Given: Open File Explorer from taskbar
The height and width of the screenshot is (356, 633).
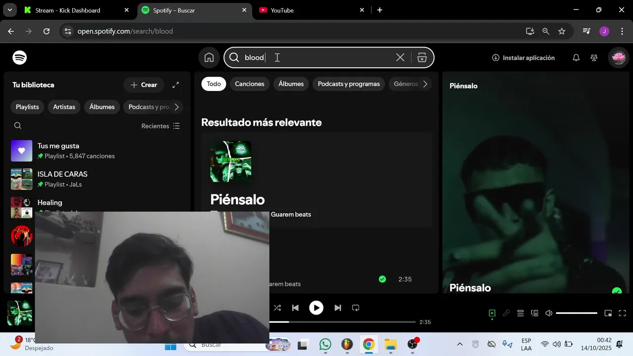Looking at the screenshot, I should [391, 345].
